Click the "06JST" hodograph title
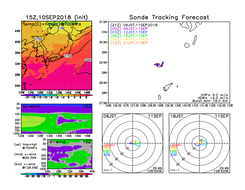Image resolution: width=245 pixels, height=190 pixels. (110, 116)
